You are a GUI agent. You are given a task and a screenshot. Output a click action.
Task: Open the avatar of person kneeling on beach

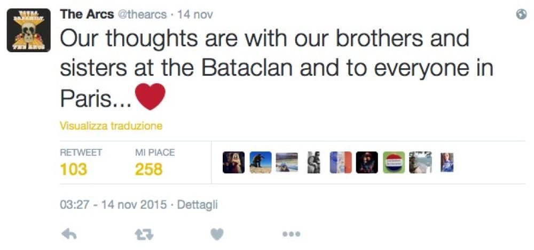[261, 163]
